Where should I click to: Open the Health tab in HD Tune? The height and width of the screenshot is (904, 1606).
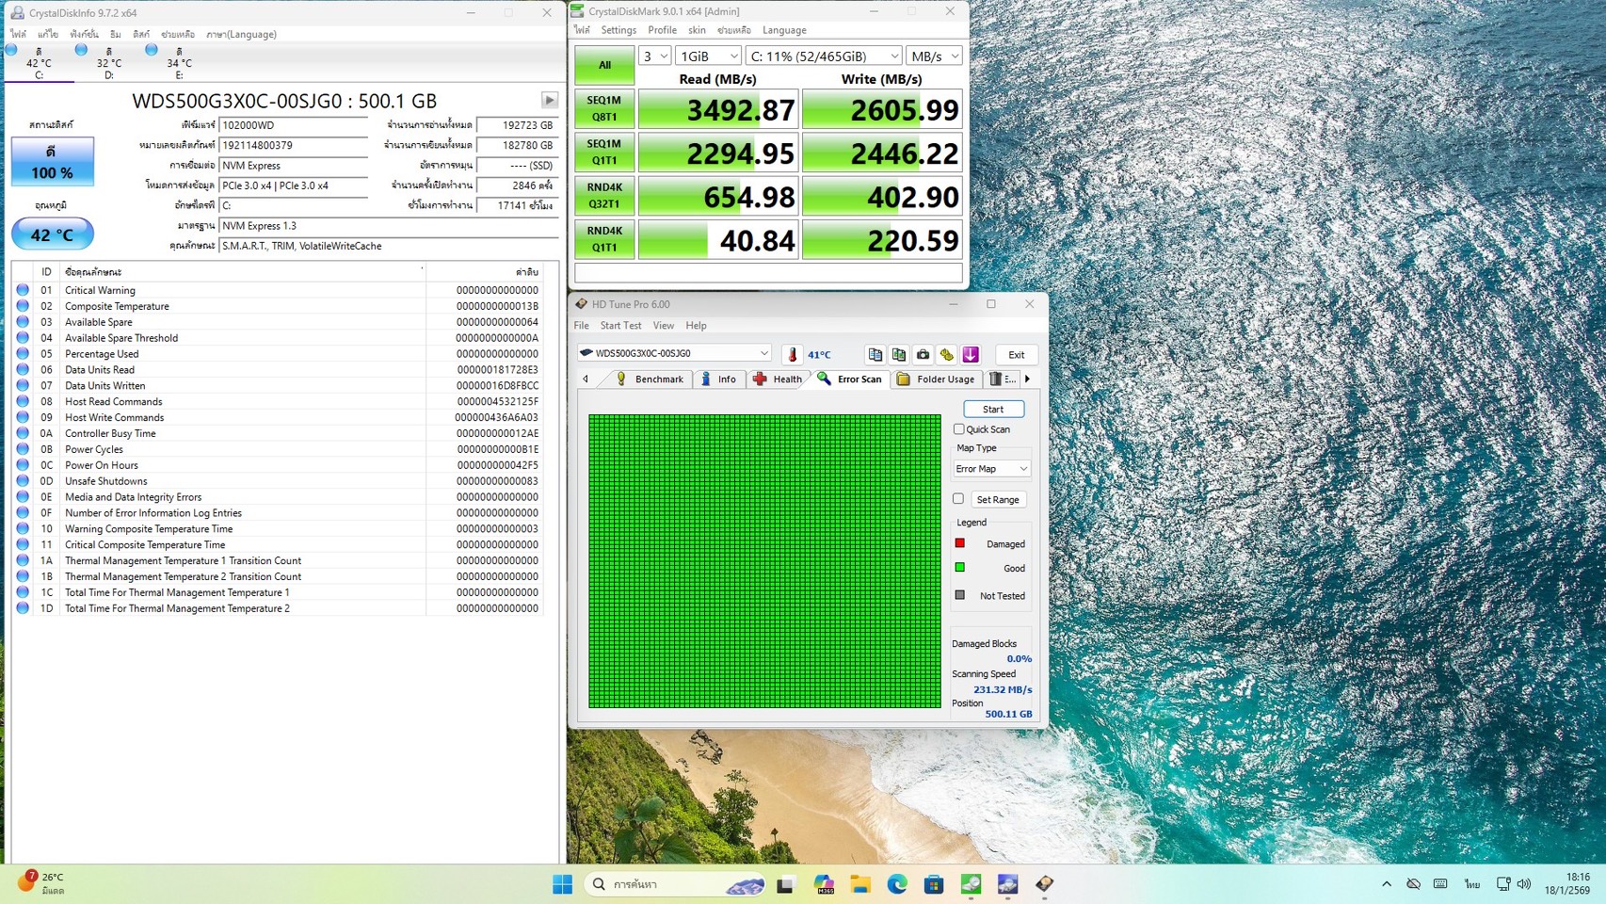click(x=778, y=379)
